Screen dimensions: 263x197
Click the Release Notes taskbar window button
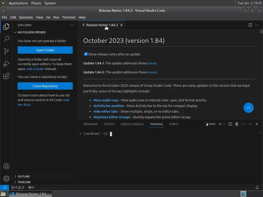coord(30,194)
